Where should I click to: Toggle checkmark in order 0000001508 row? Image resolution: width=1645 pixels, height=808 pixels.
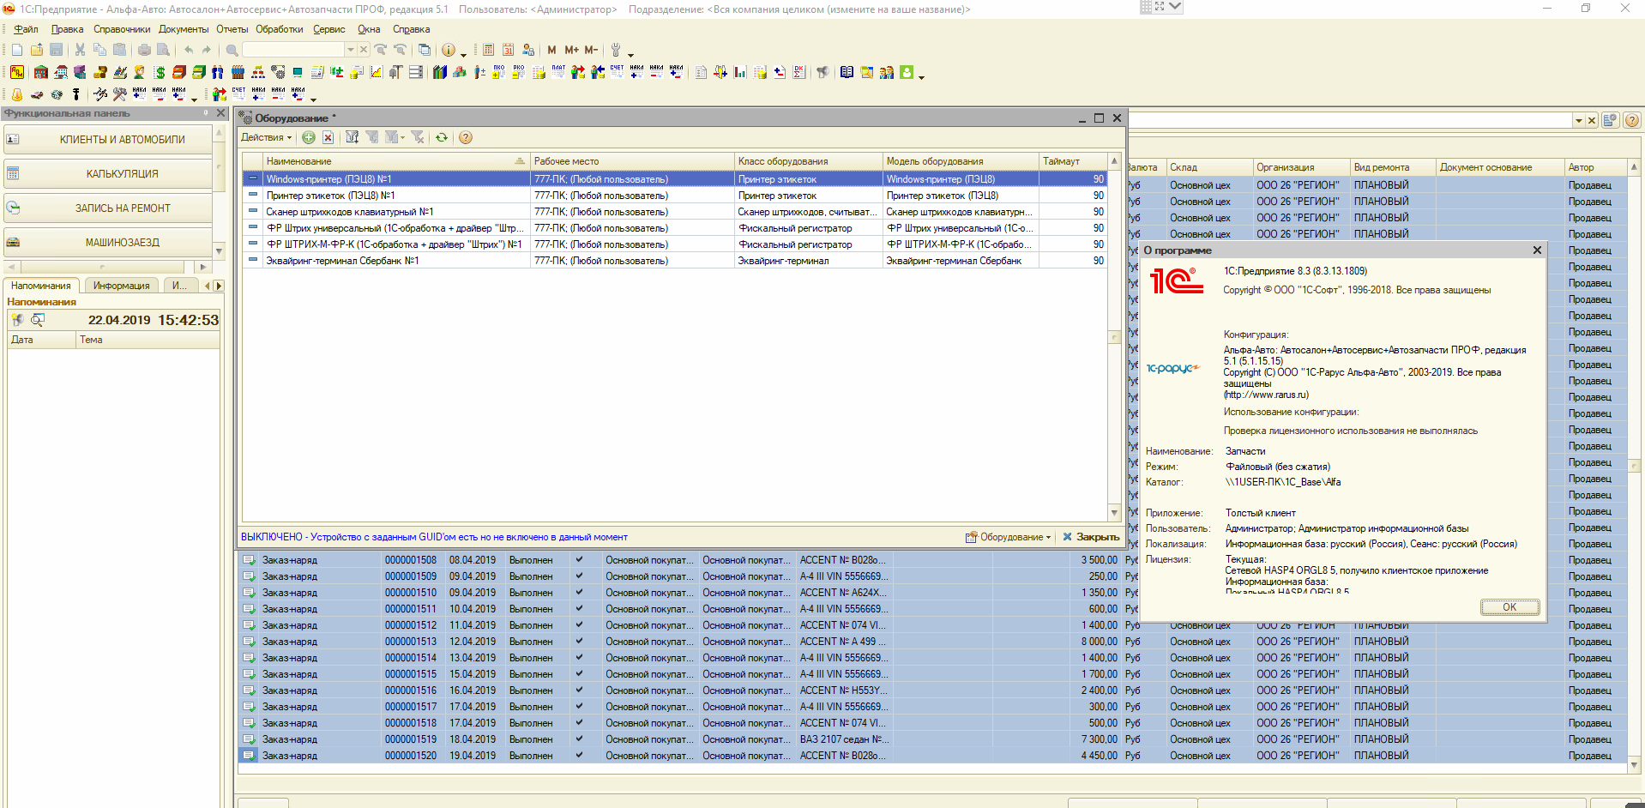point(579,560)
